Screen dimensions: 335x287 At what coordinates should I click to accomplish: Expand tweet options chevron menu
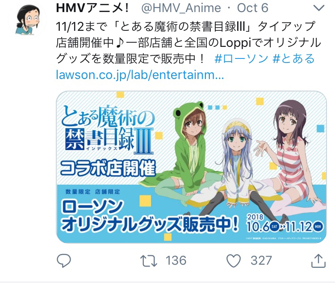[x=319, y=8]
